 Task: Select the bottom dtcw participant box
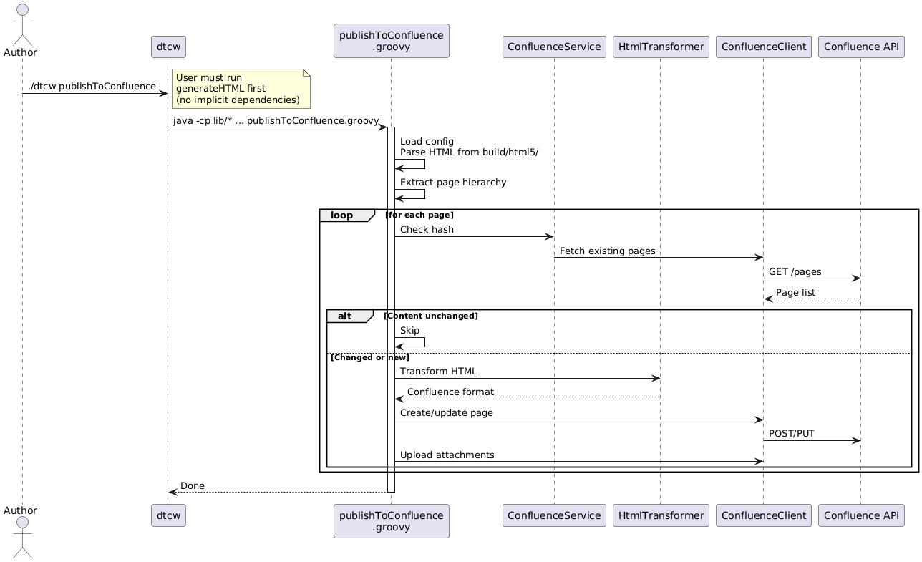168,515
